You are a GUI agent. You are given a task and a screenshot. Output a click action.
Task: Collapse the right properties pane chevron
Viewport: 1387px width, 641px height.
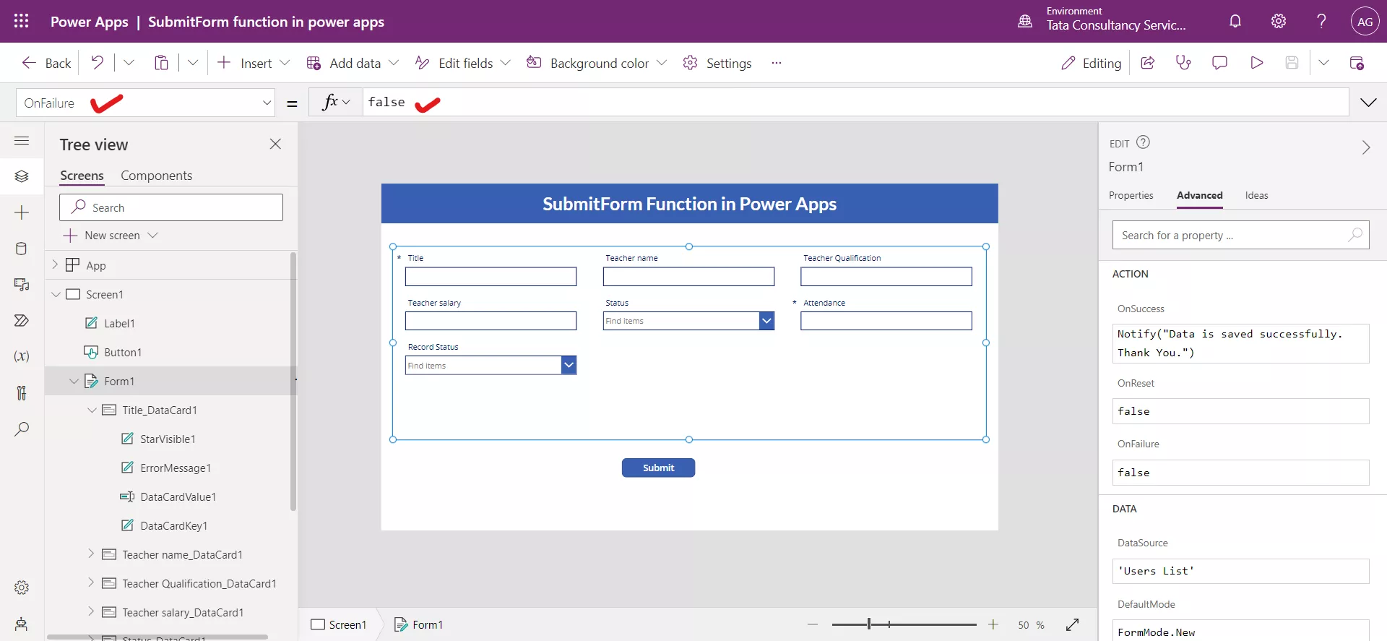[x=1365, y=147]
